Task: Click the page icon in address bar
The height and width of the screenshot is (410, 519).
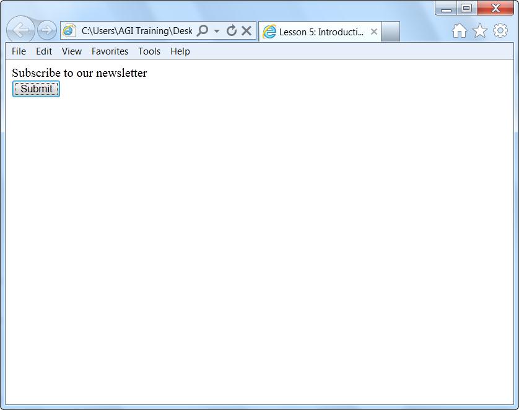Action: point(69,30)
